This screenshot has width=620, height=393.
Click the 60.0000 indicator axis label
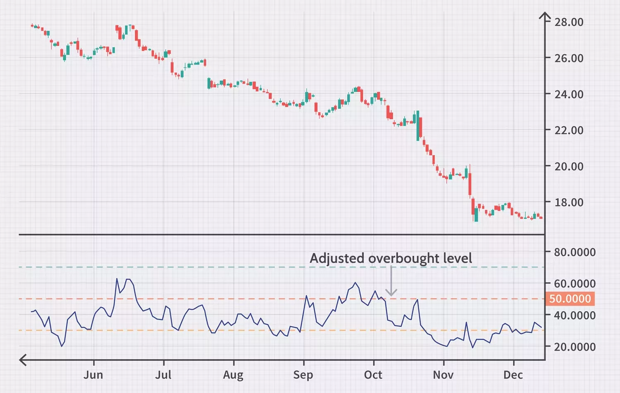(x=575, y=284)
